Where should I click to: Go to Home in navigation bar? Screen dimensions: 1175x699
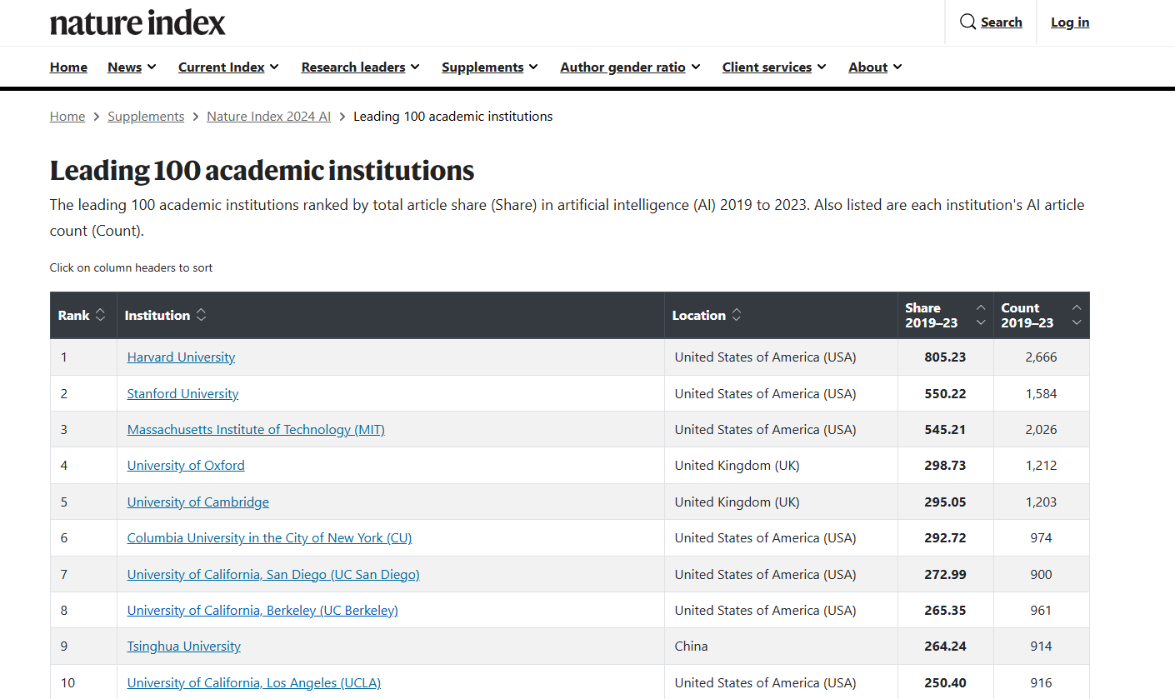point(68,67)
